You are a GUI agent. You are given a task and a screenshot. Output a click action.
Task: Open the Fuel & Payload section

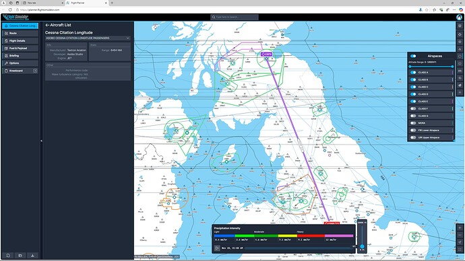point(20,48)
